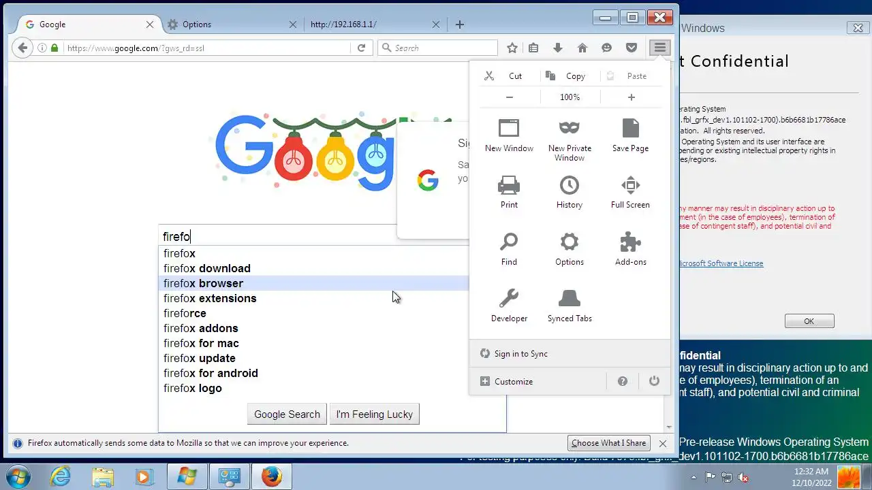Select the 'firefox browser' suggestion

313,283
